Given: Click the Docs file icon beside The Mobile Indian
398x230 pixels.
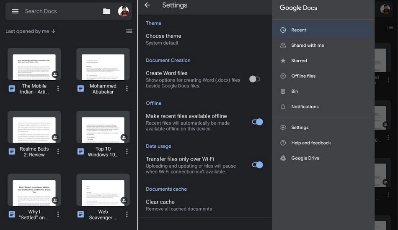Looking at the screenshot, I should point(12,88).
